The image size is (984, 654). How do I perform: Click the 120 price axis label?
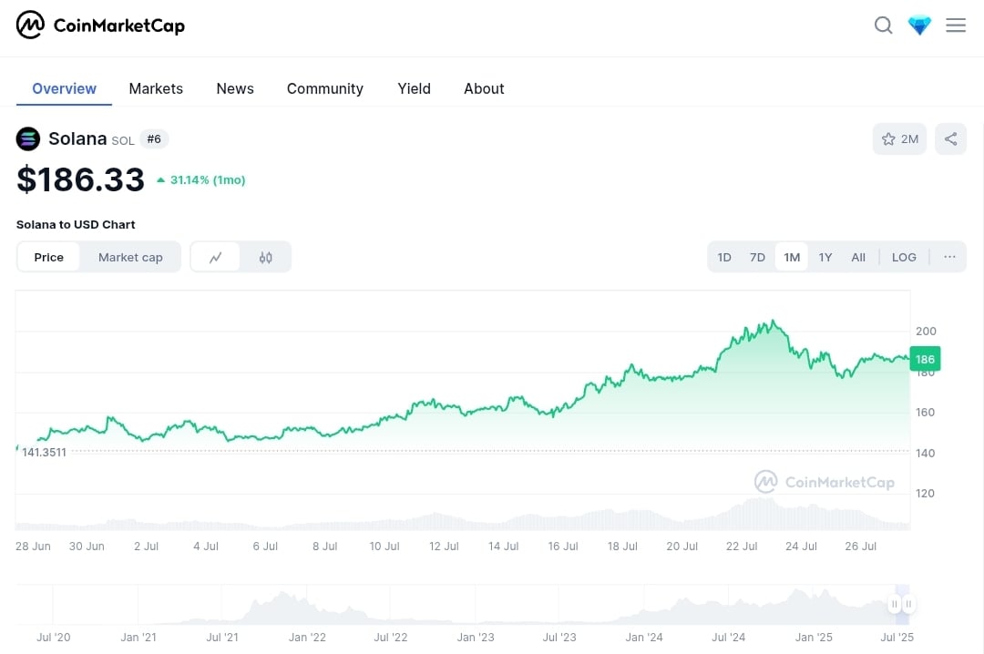click(x=925, y=494)
